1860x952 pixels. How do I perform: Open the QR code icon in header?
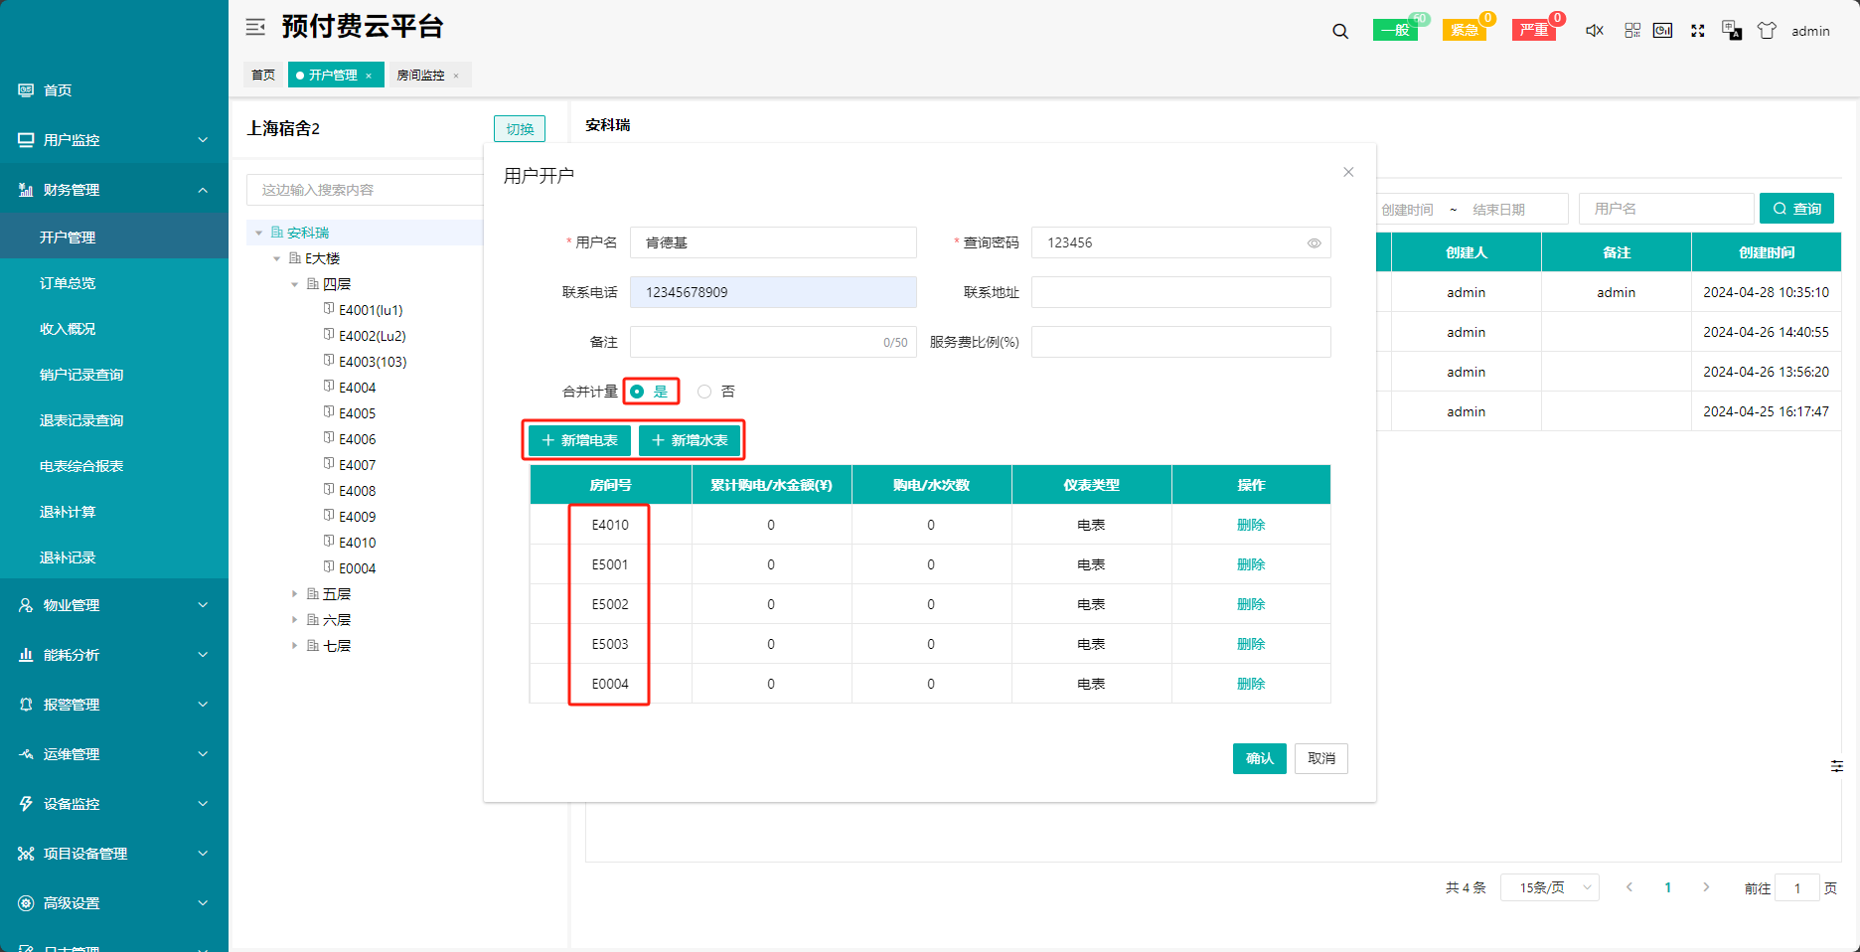[x=1632, y=31]
